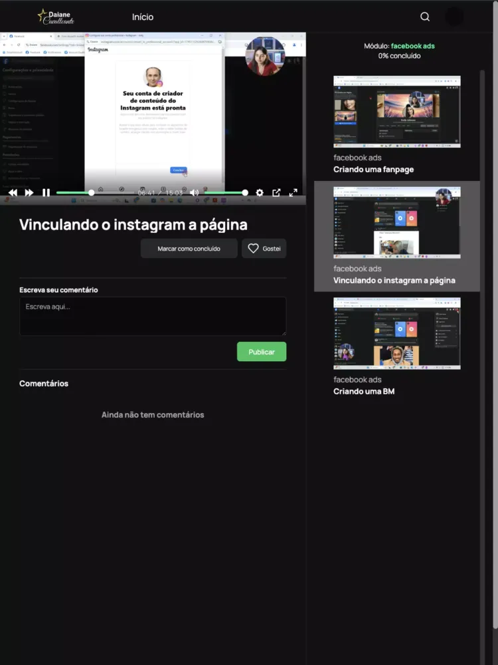The image size is (498, 665).
Task: Adjust the volume slider
Action: 224,193
